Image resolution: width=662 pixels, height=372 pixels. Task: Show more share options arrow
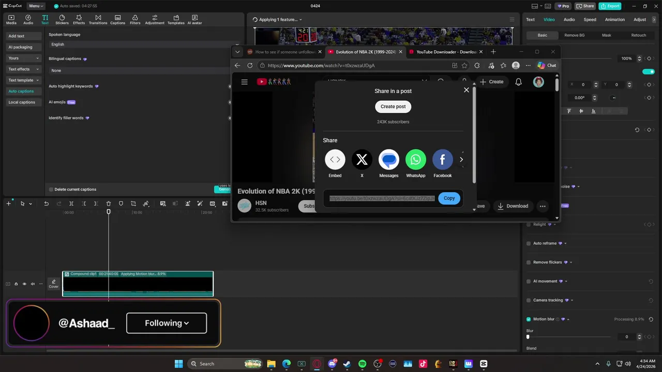(x=461, y=160)
